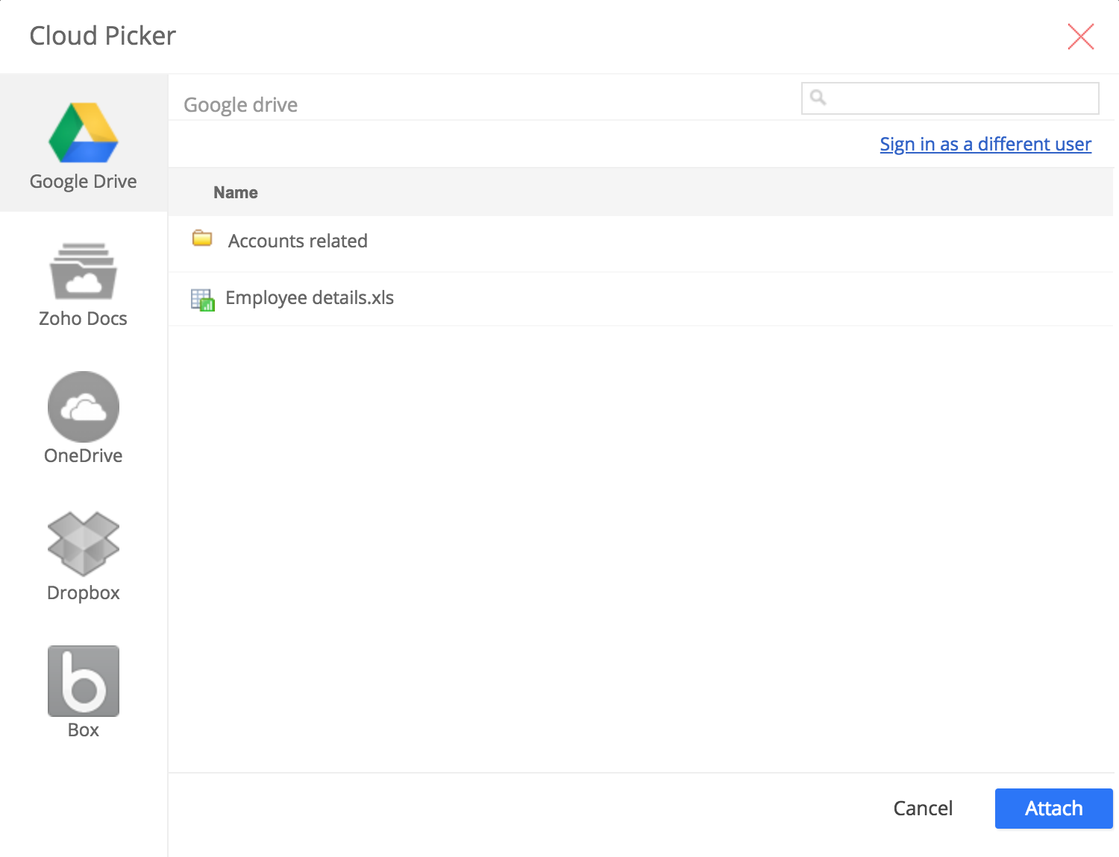Switch to the Zoho Docs label tab
Viewport: 1119px width, 857px height.
click(84, 319)
